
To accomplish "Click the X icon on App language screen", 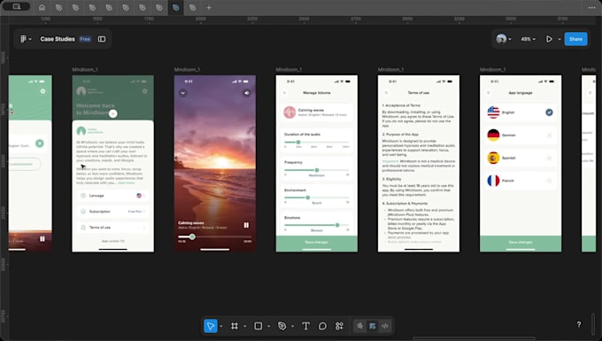I will [489, 93].
